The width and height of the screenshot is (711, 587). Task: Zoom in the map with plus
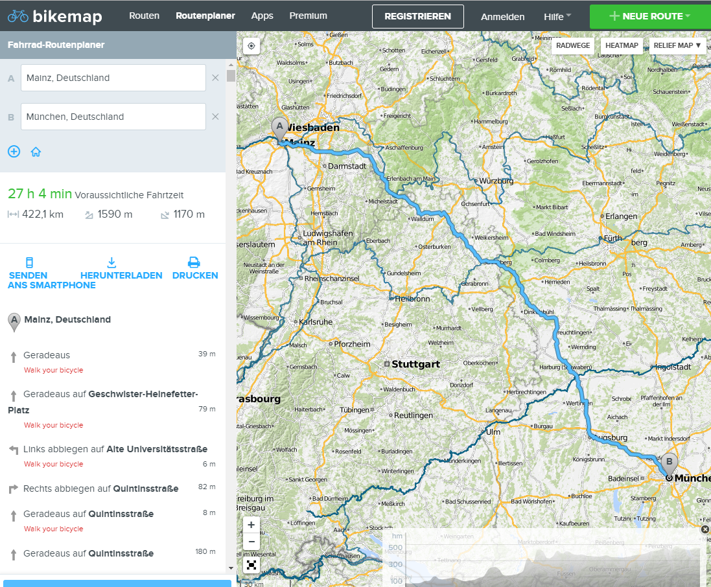tap(251, 525)
